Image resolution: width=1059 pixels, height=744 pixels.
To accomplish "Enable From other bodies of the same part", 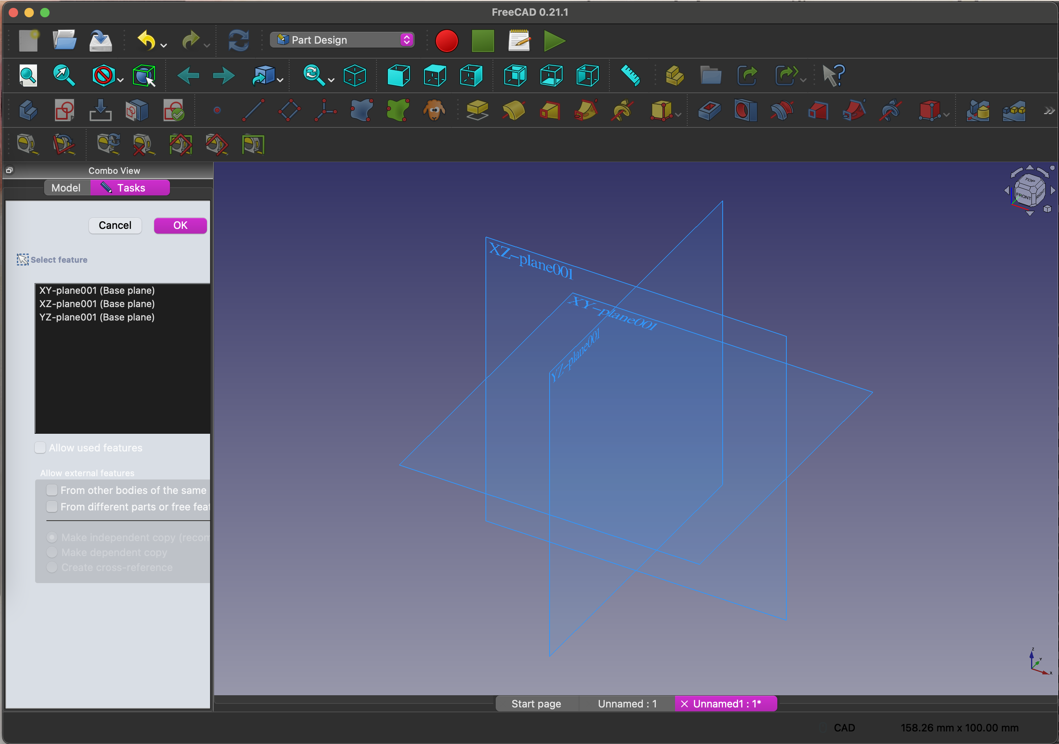I will (x=52, y=490).
